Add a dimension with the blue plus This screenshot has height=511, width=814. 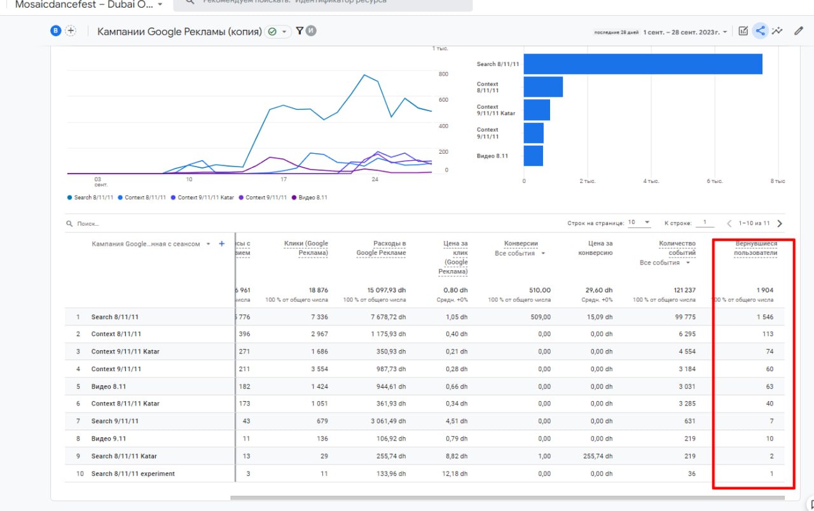222,243
